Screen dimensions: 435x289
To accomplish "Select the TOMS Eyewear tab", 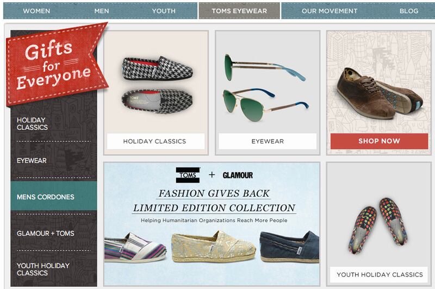I will (239, 11).
